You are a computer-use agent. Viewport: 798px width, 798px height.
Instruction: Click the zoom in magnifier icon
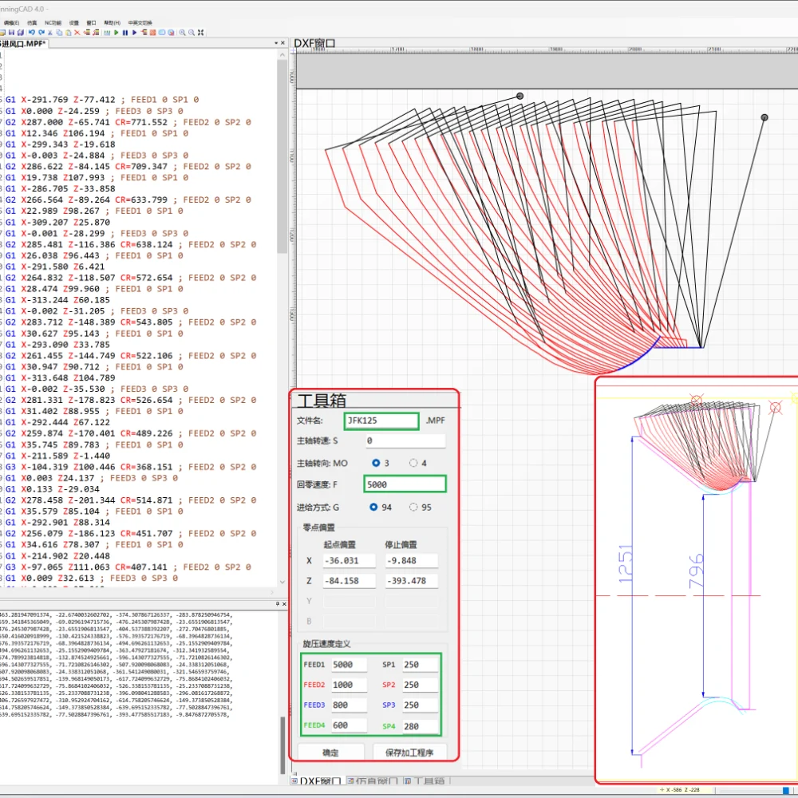click(182, 33)
